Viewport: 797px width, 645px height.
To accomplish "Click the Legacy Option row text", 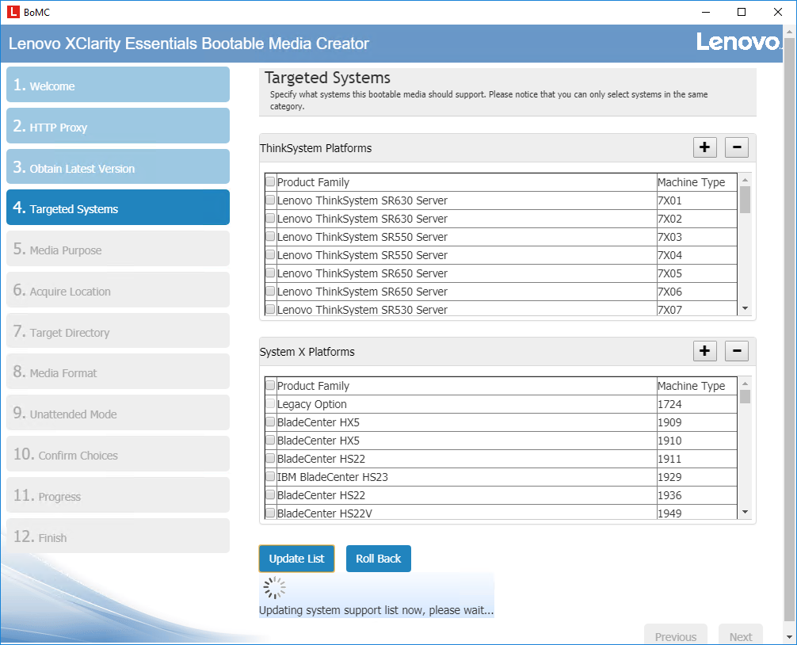I will (312, 404).
